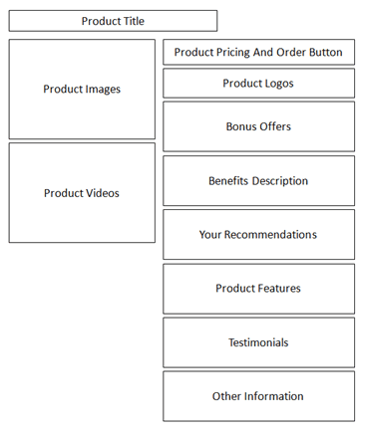365x436 pixels.
Task: Open the Testimonials section box
Action: coord(258,342)
